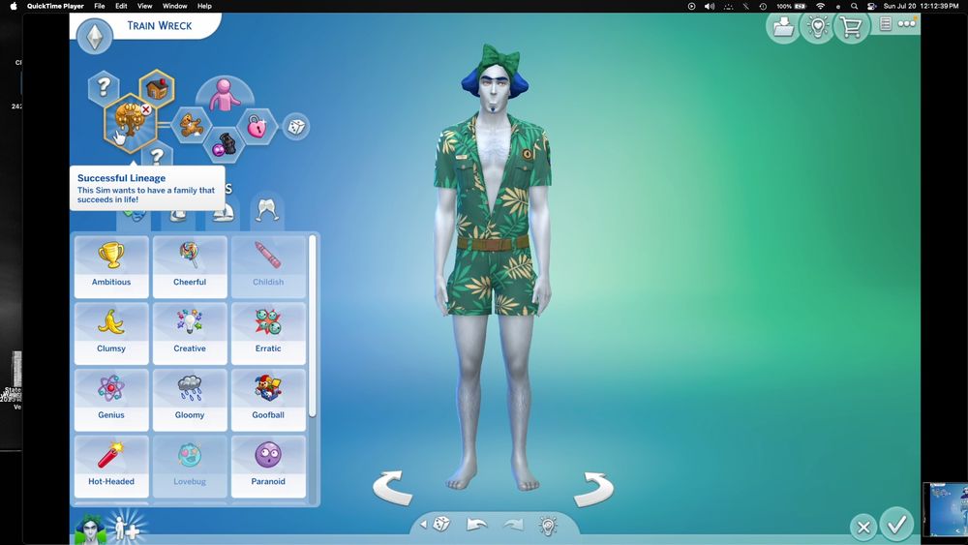
Task: Click the greyed-out Childish trait
Action: (x=268, y=267)
